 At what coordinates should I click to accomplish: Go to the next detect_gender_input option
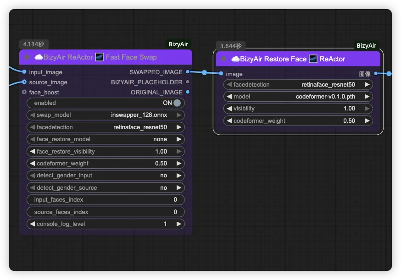tap(179, 176)
